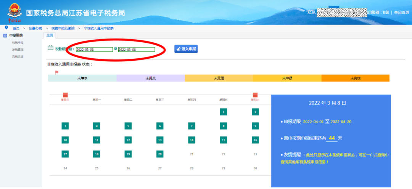Select calendar day 12
Image resolution: width=412 pixels, height=189 pixels.
pos(128,140)
